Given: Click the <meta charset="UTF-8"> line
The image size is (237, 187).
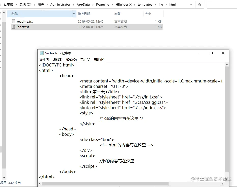Looking at the screenshot, I should pos(104,87).
